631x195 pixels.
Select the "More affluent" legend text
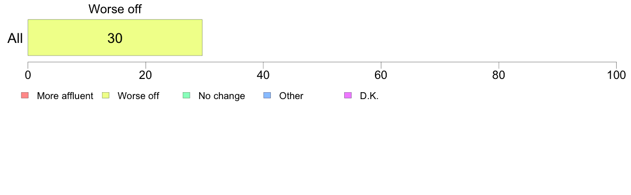(65, 96)
